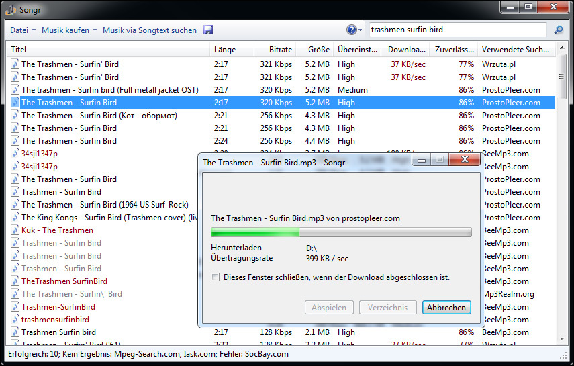This screenshot has height=366, width=574.
Task: Open the Musik kaufen menu
Action: 66,30
